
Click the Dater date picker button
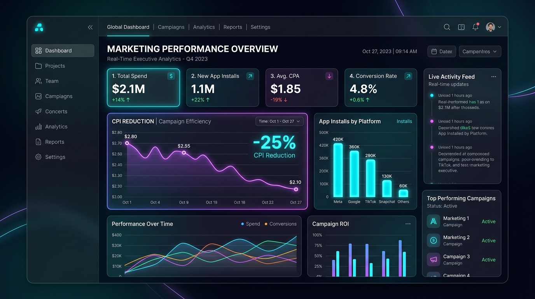pos(442,51)
